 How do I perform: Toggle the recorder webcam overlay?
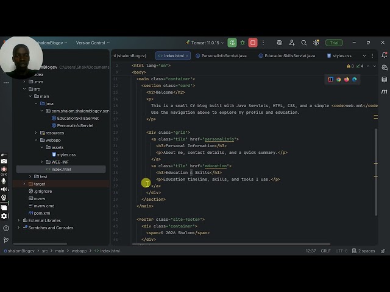coord(4,198)
